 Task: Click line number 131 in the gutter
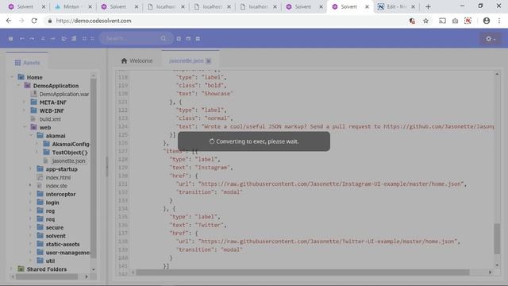123,184
